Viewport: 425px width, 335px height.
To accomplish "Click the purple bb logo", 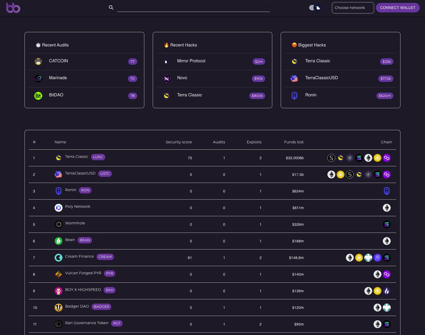I will pyautogui.click(x=13, y=7).
